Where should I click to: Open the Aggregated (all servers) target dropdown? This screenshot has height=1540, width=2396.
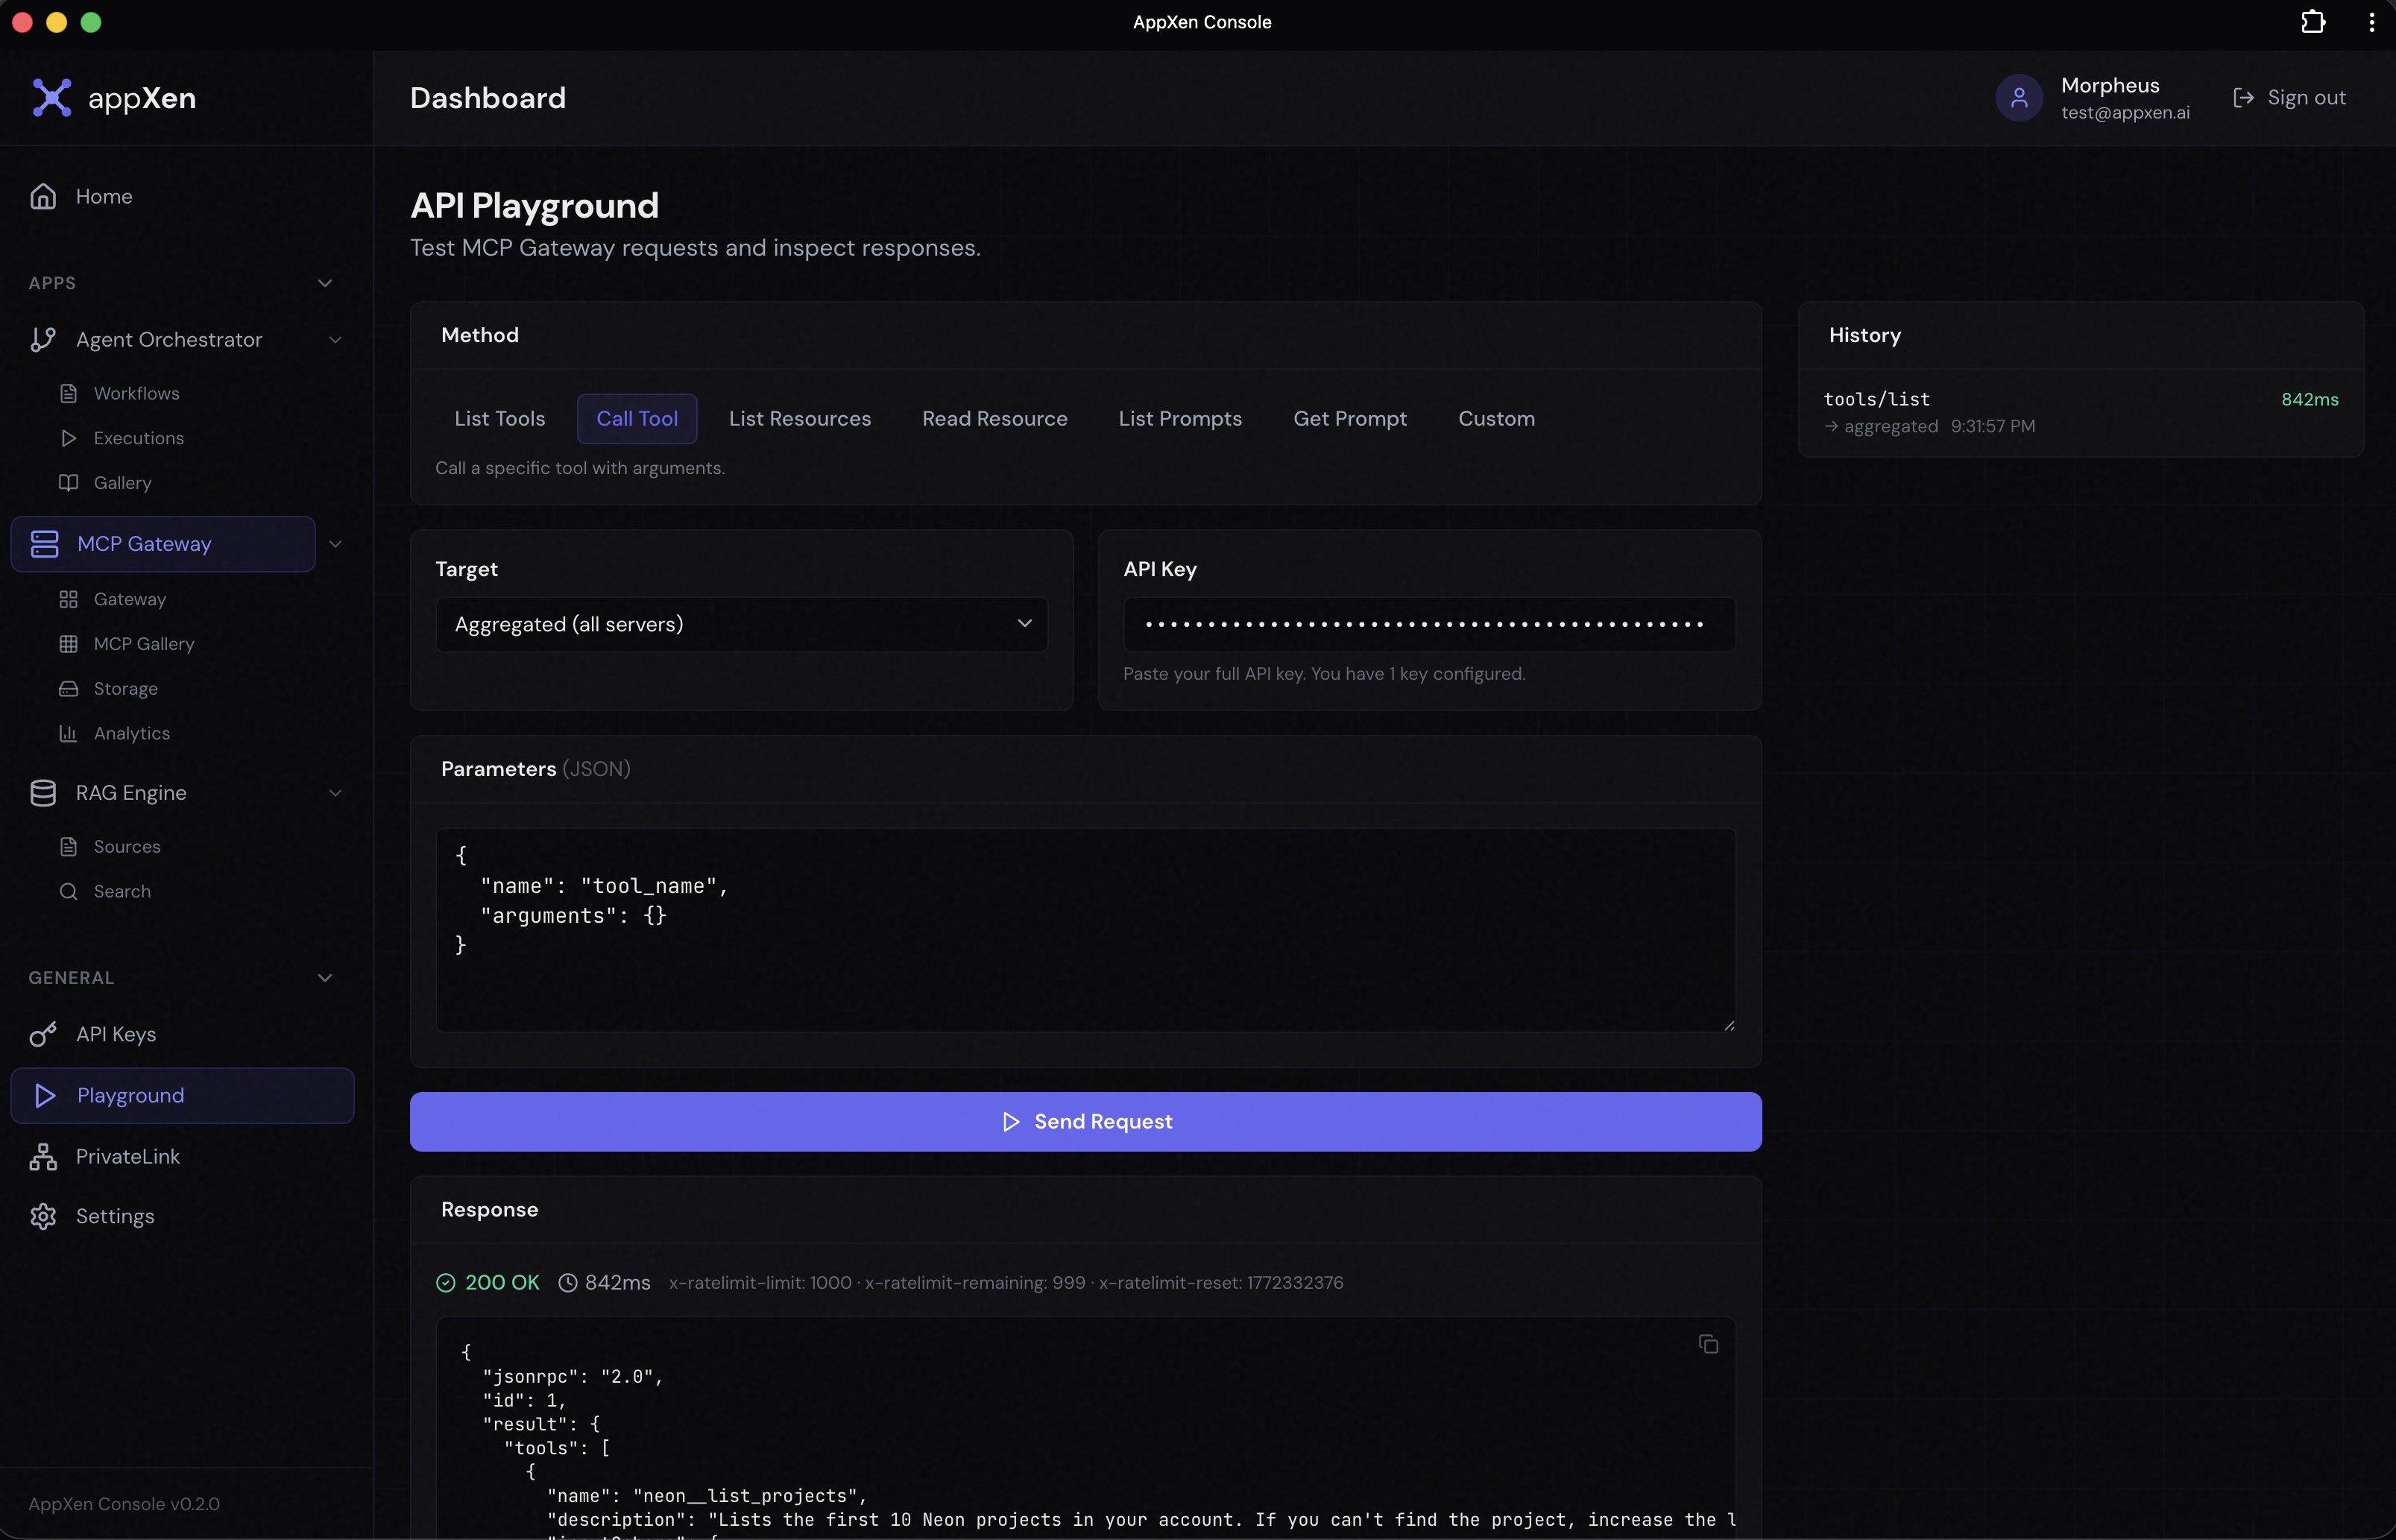pos(741,624)
